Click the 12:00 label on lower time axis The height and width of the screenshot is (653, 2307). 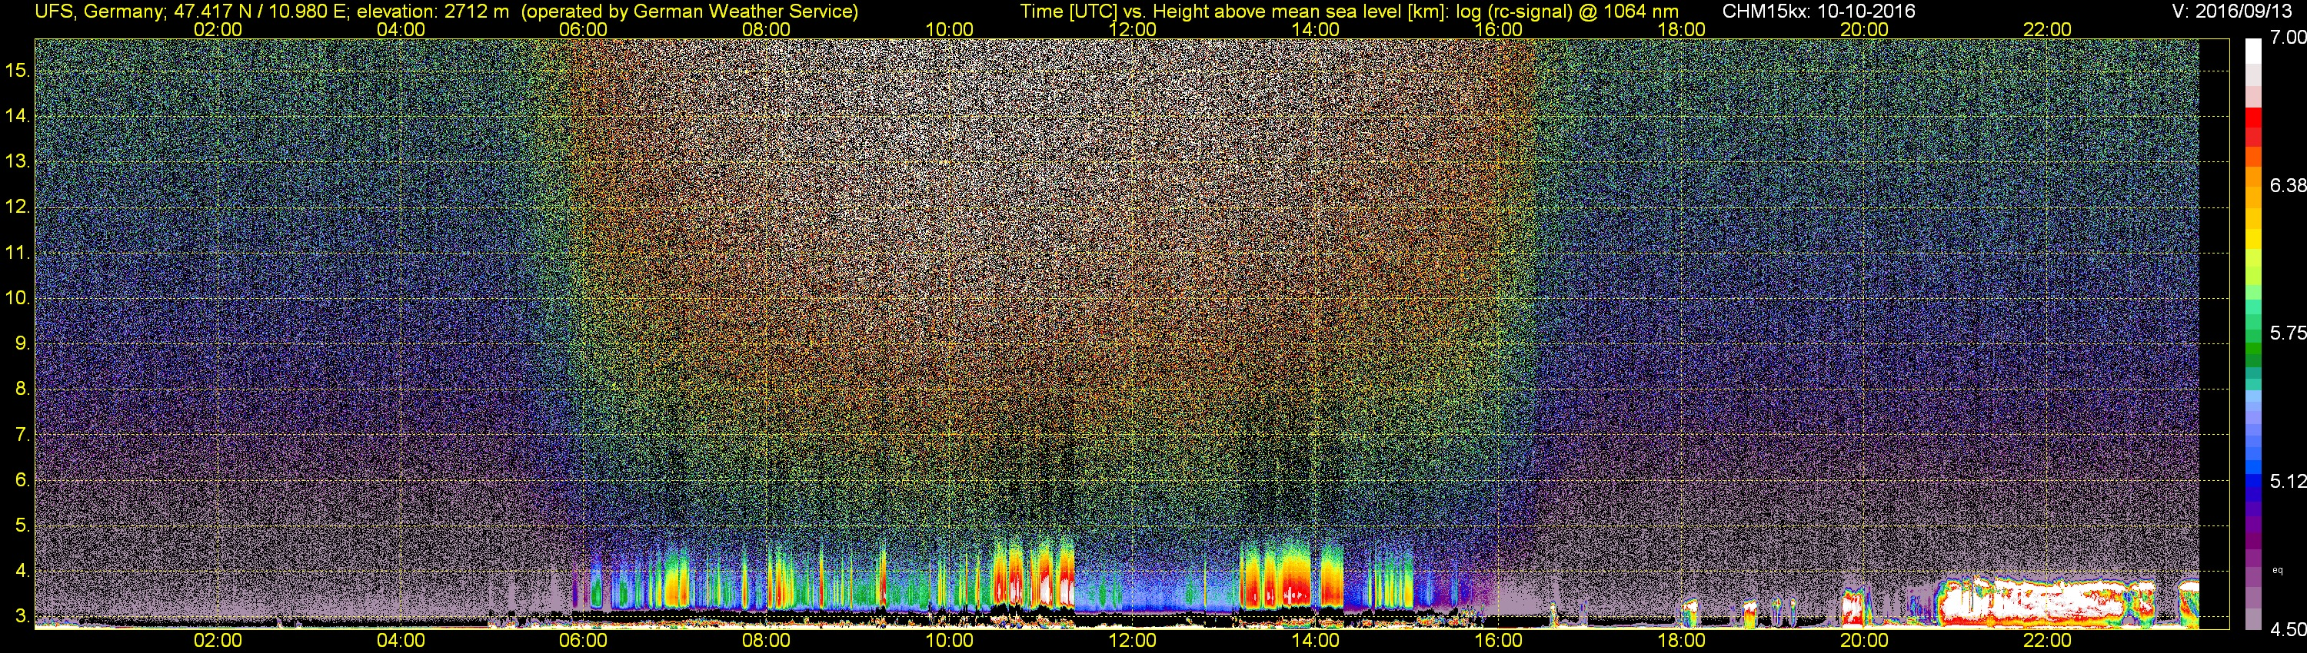coord(1132,641)
